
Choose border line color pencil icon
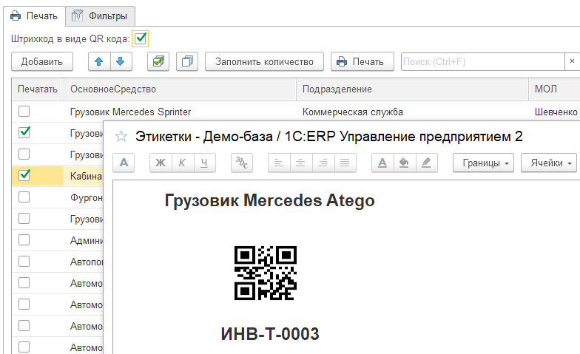click(426, 163)
